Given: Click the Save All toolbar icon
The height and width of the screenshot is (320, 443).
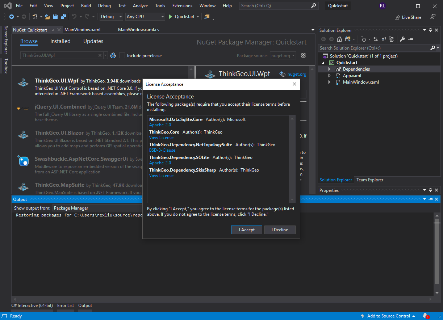Looking at the screenshot, I should (x=63, y=17).
